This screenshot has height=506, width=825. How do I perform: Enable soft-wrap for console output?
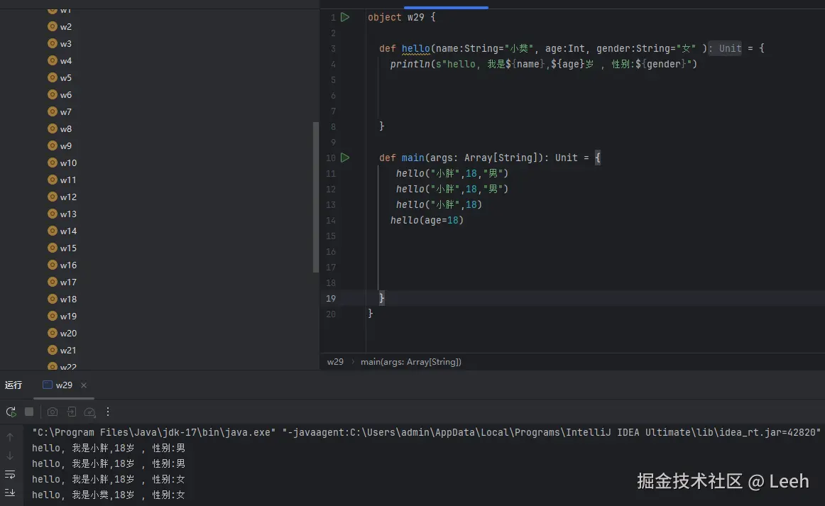[x=9, y=474]
